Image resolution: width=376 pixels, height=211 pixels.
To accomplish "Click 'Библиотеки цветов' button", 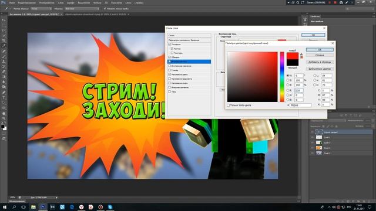I will pyautogui.click(x=320, y=69).
